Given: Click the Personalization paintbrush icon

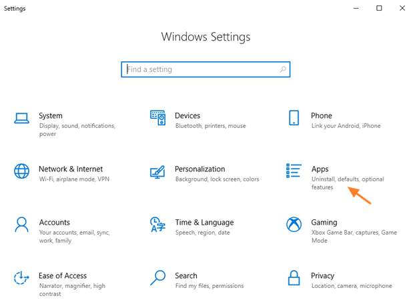Looking at the screenshot, I should tap(157, 172).
